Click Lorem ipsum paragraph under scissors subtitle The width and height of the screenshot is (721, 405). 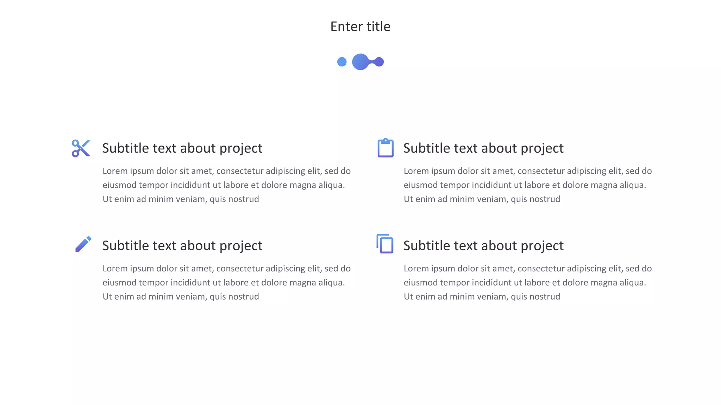click(x=227, y=185)
